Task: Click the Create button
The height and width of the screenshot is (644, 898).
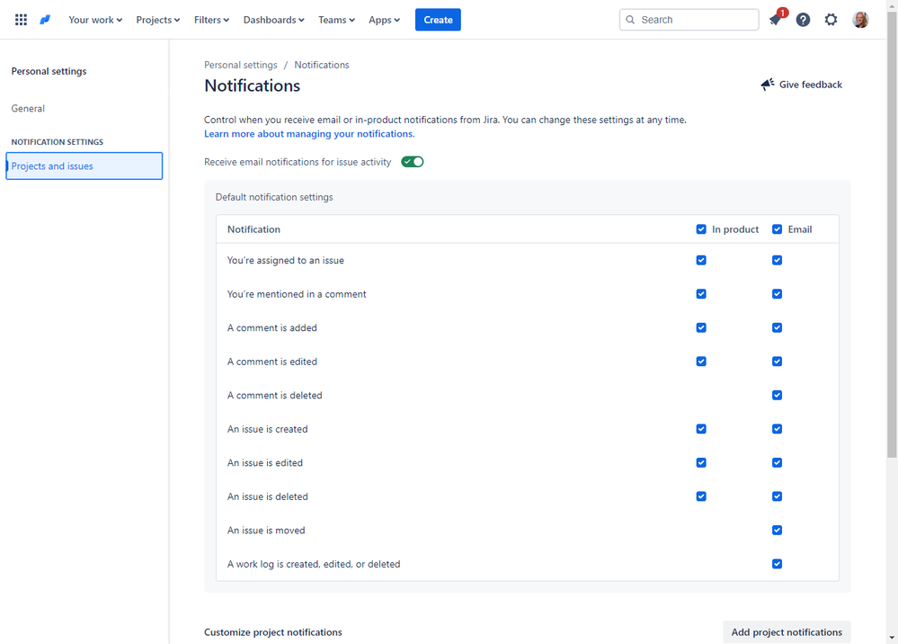Action: (438, 20)
